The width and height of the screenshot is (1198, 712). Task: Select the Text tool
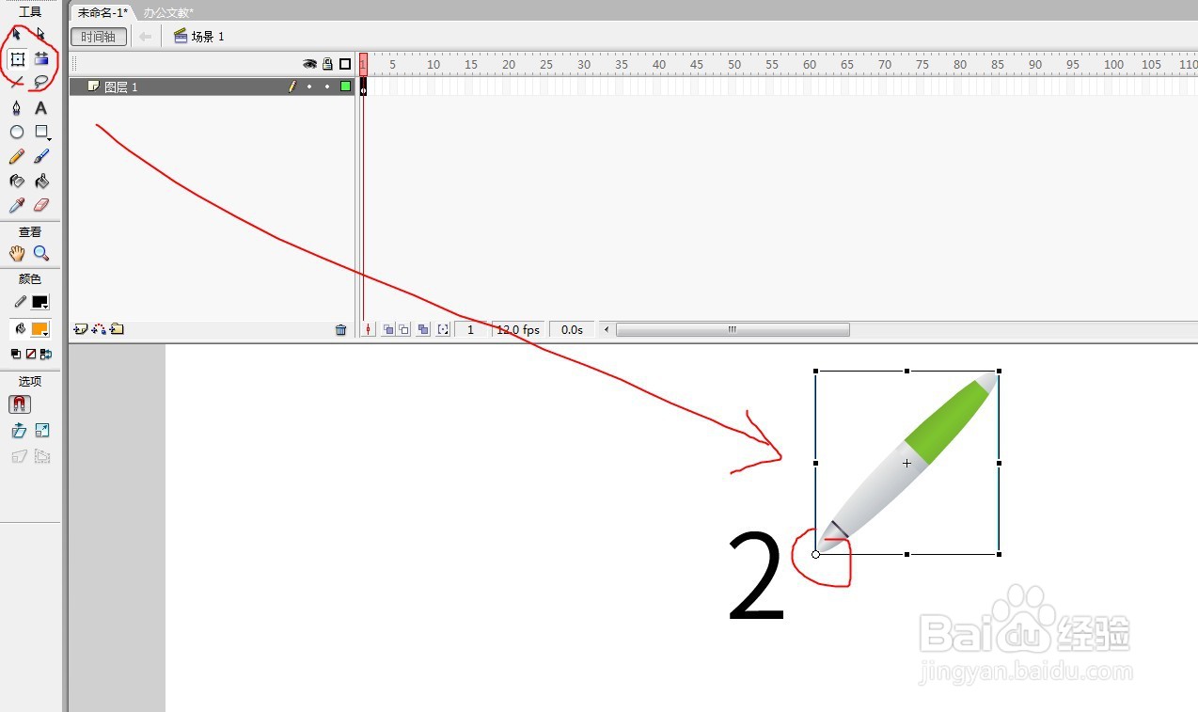tap(40, 108)
